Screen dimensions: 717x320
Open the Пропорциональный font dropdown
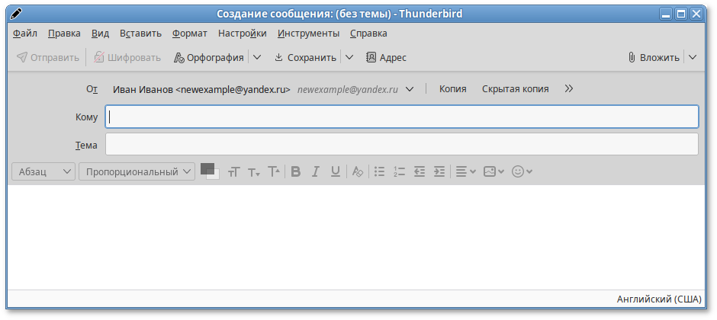pyautogui.click(x=137, y=172)
